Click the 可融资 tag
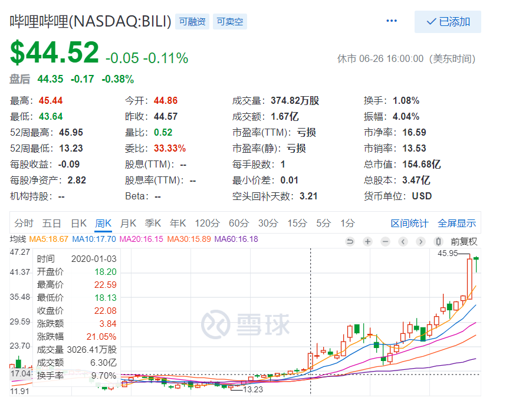The width and height of the screenshot is (506, 397). (192, 22)
